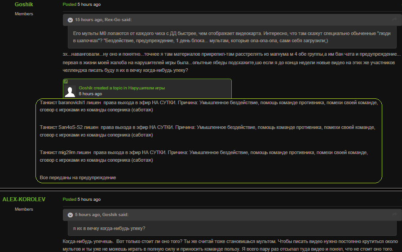Screen dimensions: 402x252
Task: Collapse the Rex-Go quote block
Action: click(x=70, y=20)
